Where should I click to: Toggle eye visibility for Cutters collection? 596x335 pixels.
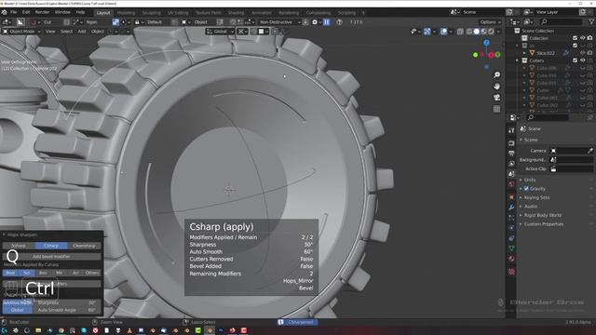pyautogui.click(x=582, y=60)
